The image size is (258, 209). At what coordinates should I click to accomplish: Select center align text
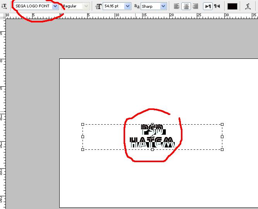(x=186, y=6)
